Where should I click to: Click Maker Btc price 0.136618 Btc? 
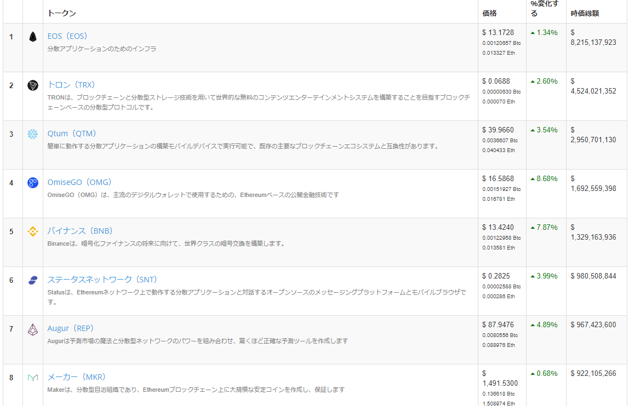point(499,394)
